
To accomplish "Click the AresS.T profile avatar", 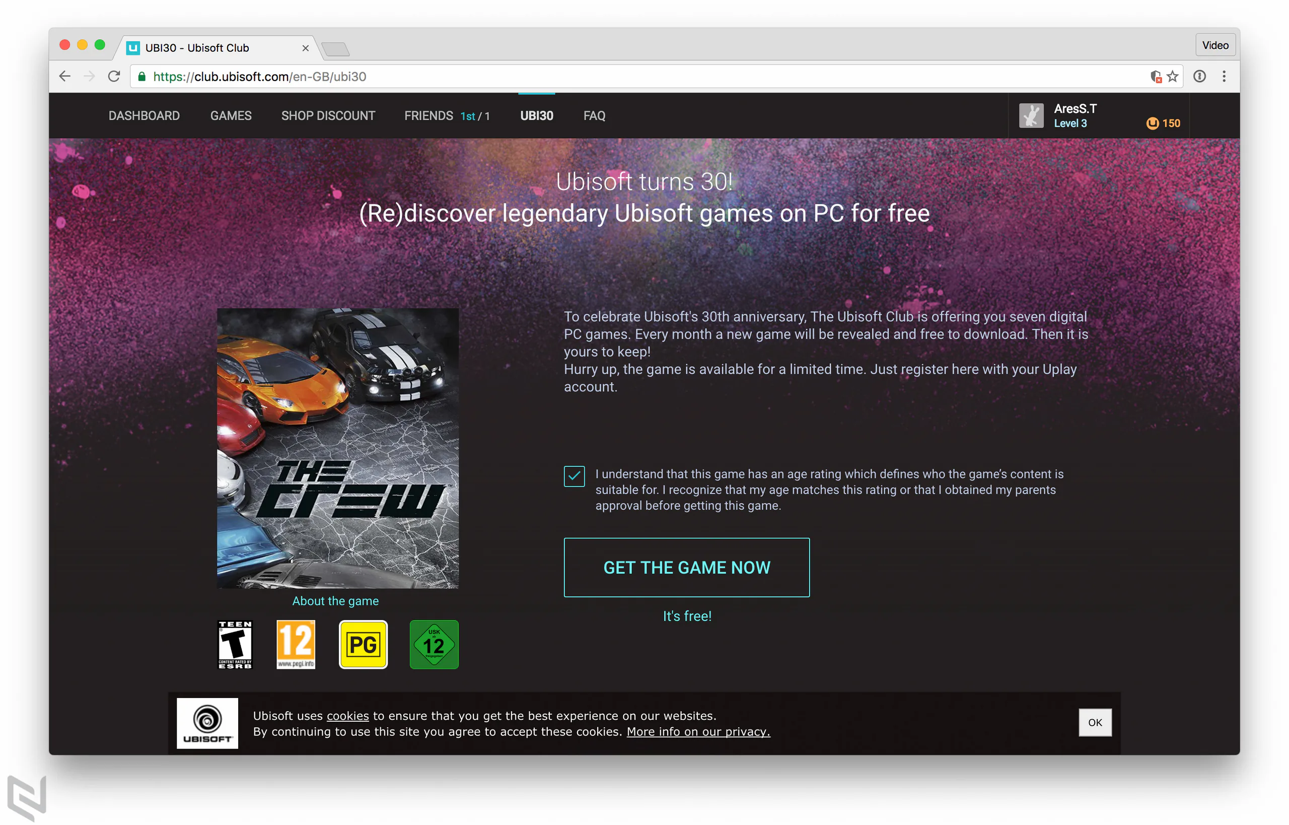I will point(1031,116).
